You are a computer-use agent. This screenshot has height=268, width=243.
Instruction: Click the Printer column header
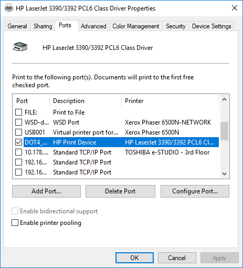point(170,101)
